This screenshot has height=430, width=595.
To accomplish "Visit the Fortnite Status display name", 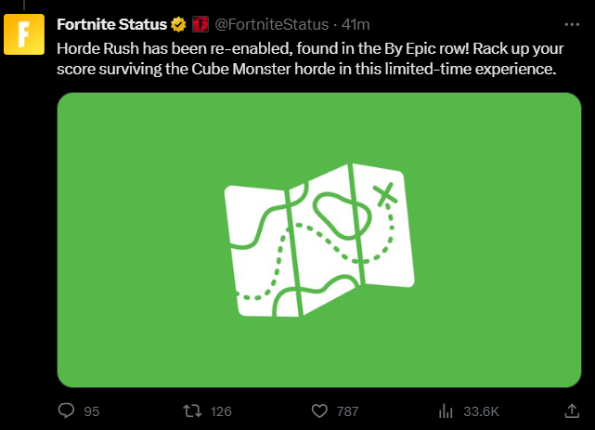I will pyautogui.click(x=112, y=25).
